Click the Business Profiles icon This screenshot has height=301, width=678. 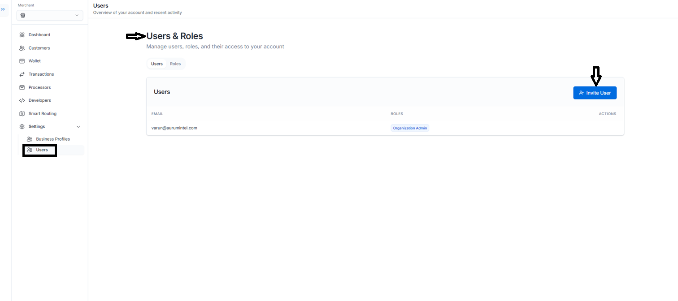pyautogui.click(x=30, y=139)
